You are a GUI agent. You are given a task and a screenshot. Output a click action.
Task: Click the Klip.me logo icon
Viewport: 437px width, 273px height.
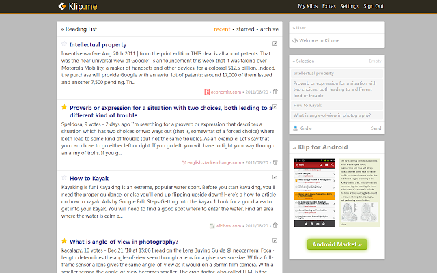click(62, 6)
